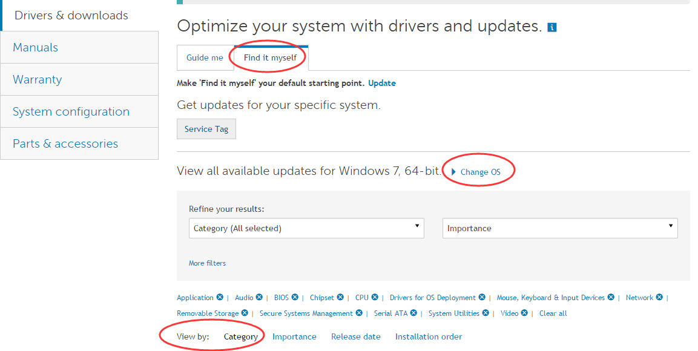Remove the Network filter tag
This screenshot has width=698, height=351.
(x=659, y=297)
